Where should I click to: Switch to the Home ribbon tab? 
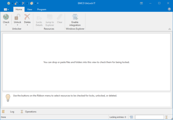(x=19, y=10)
